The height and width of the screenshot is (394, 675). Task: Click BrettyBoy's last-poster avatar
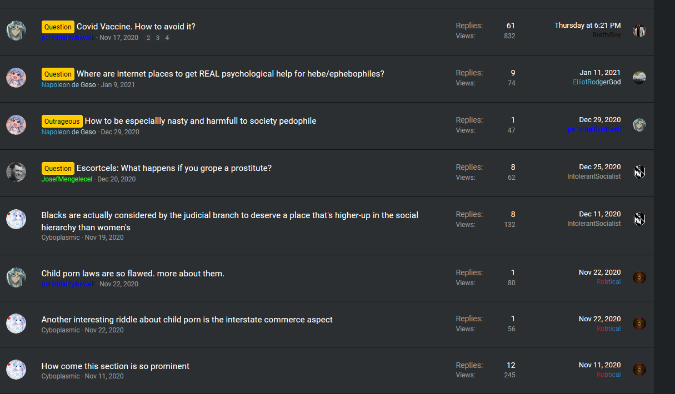tap(639, 31)
